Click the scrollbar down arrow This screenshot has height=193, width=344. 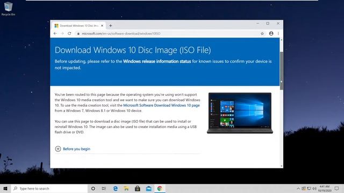(282, 166)
